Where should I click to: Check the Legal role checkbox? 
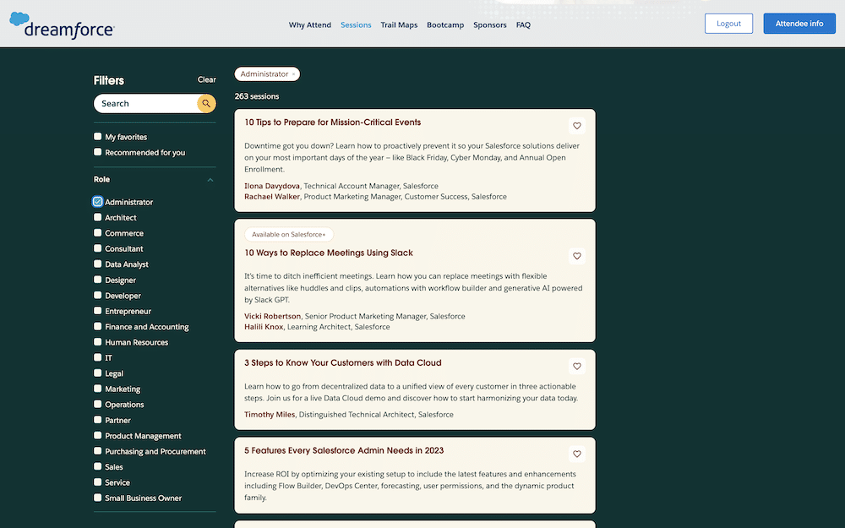pos(97,373)
